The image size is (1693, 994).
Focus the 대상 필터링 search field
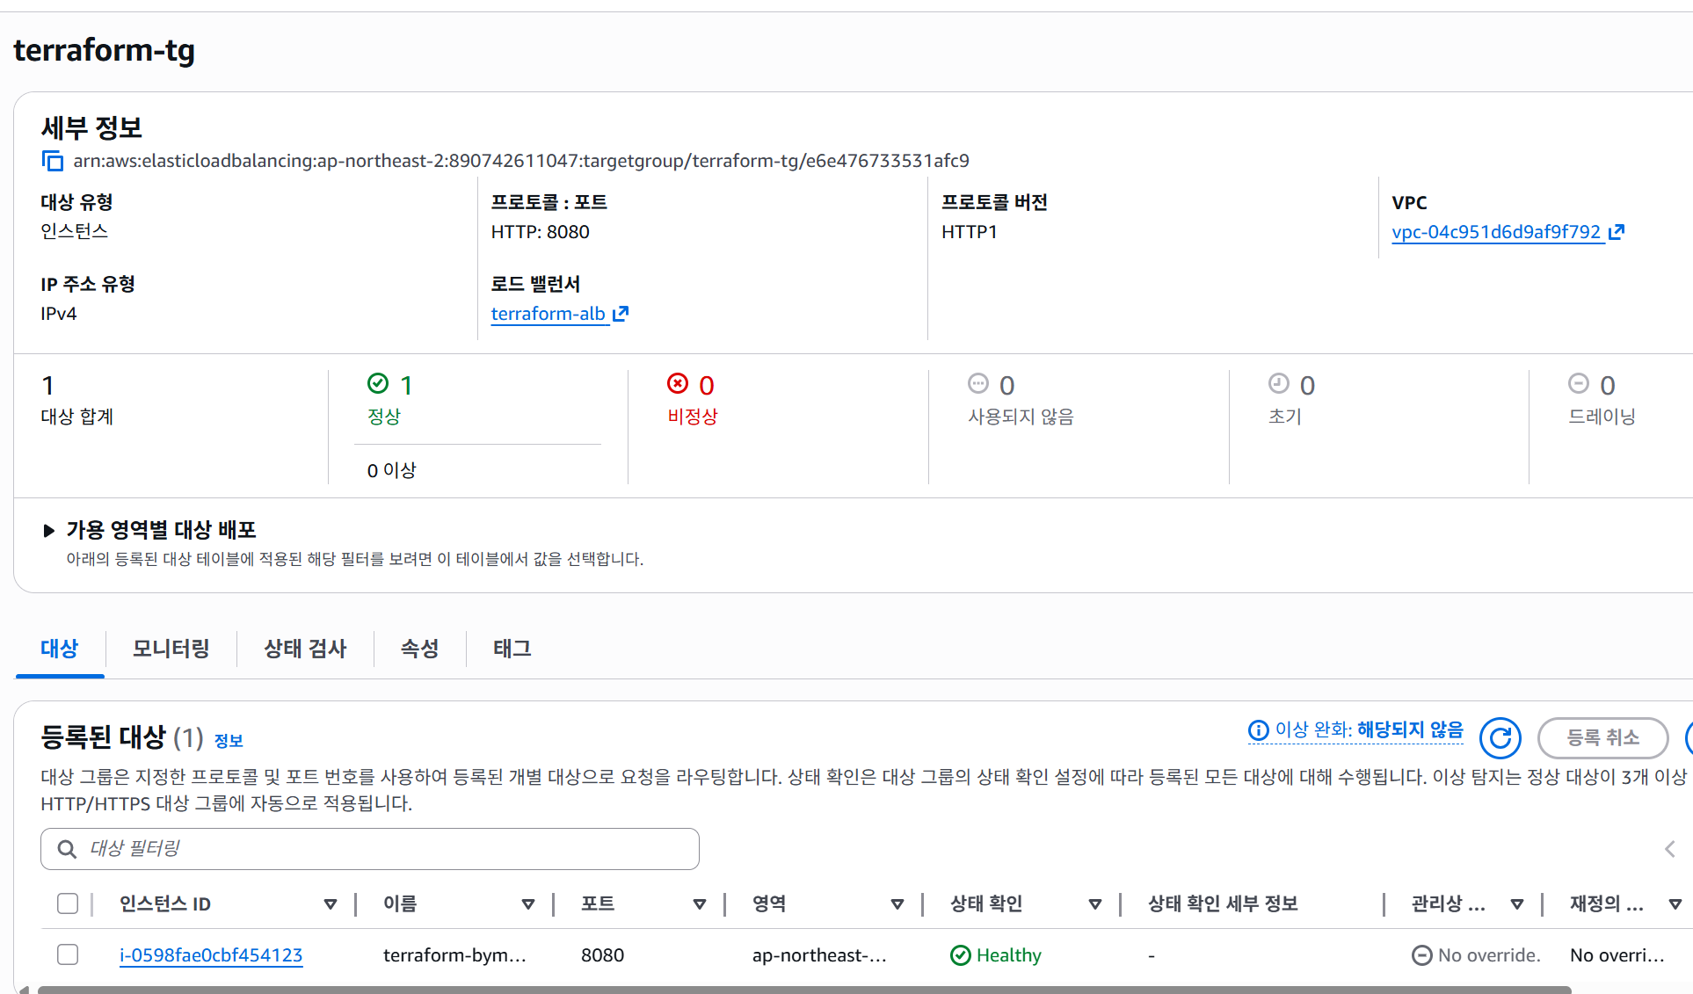[x=387, y=849]
